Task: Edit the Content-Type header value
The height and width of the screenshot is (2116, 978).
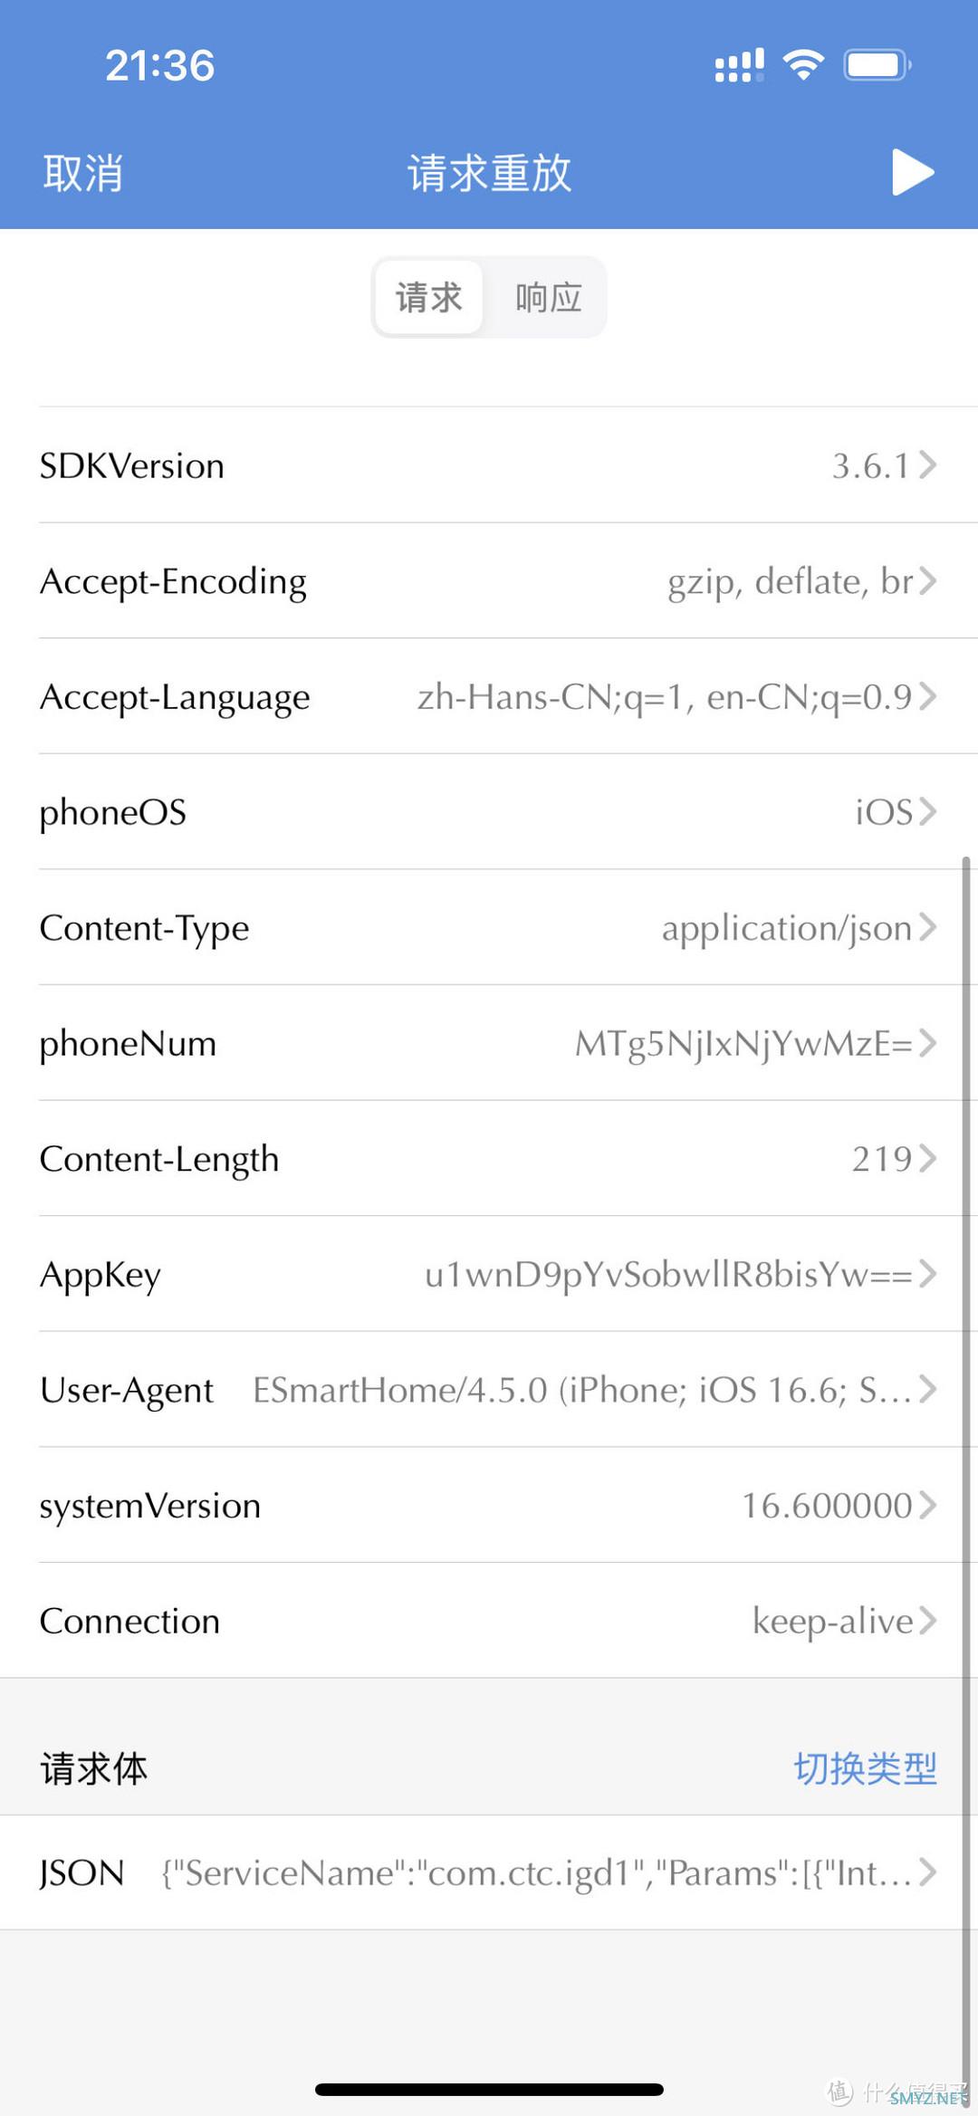Action: pyautogui.click(x=786, y=928)
